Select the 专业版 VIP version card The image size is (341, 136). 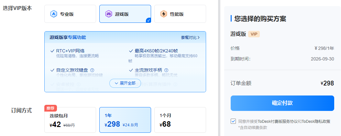click(70, 14)
